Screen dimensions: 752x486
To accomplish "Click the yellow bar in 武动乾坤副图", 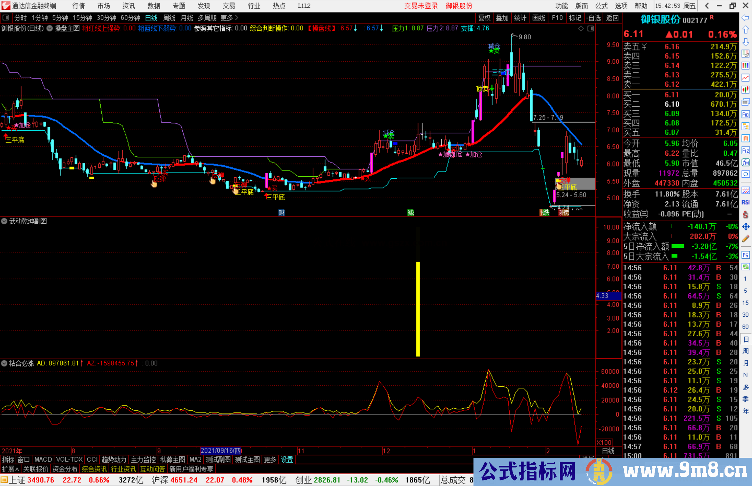I will [x=418, y=309].
